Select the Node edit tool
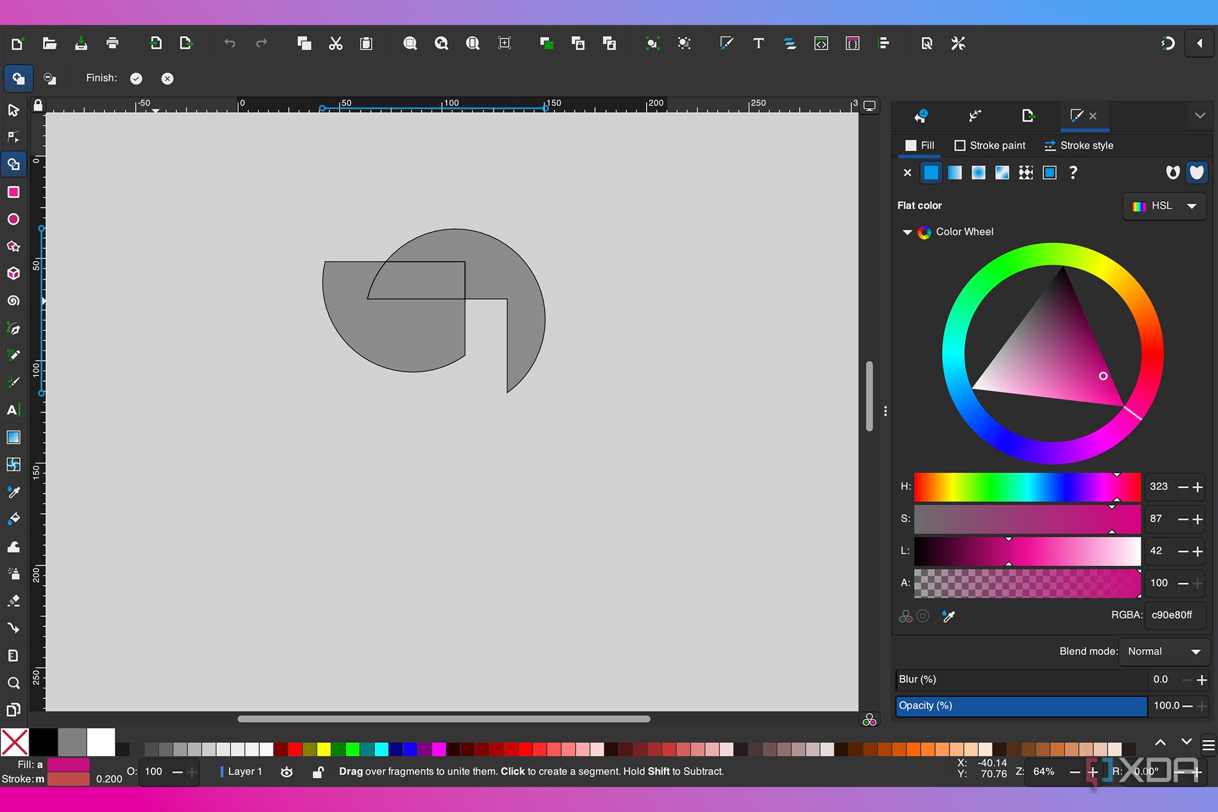 13,137
